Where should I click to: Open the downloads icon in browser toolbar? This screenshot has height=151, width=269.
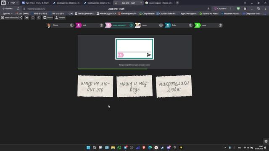pos(265,8)
